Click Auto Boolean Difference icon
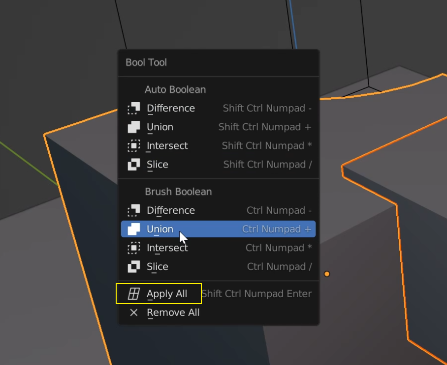The width and height of the screenshot is (447, 365). [134, 108]
